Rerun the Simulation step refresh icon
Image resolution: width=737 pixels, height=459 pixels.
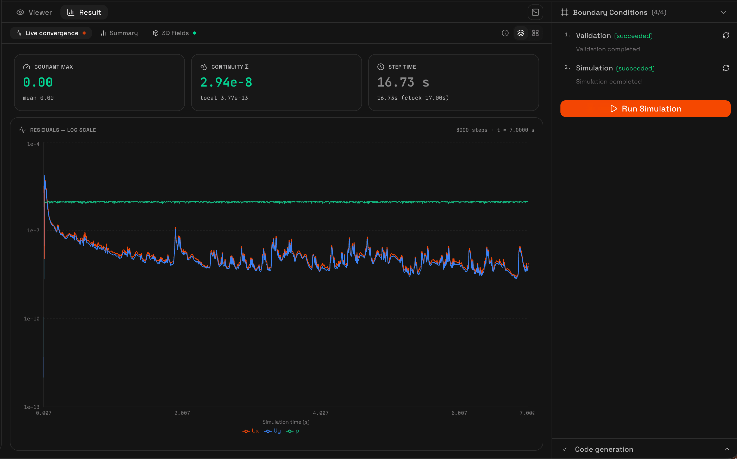click(726, 68)
